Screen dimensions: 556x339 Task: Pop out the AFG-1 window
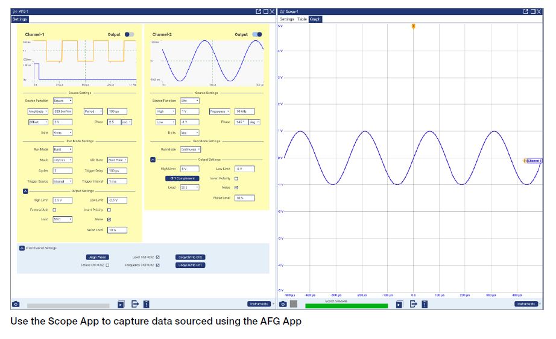258,11
